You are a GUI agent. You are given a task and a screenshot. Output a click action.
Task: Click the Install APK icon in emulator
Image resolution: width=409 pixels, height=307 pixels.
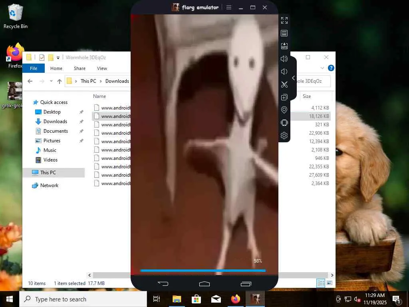284,46
